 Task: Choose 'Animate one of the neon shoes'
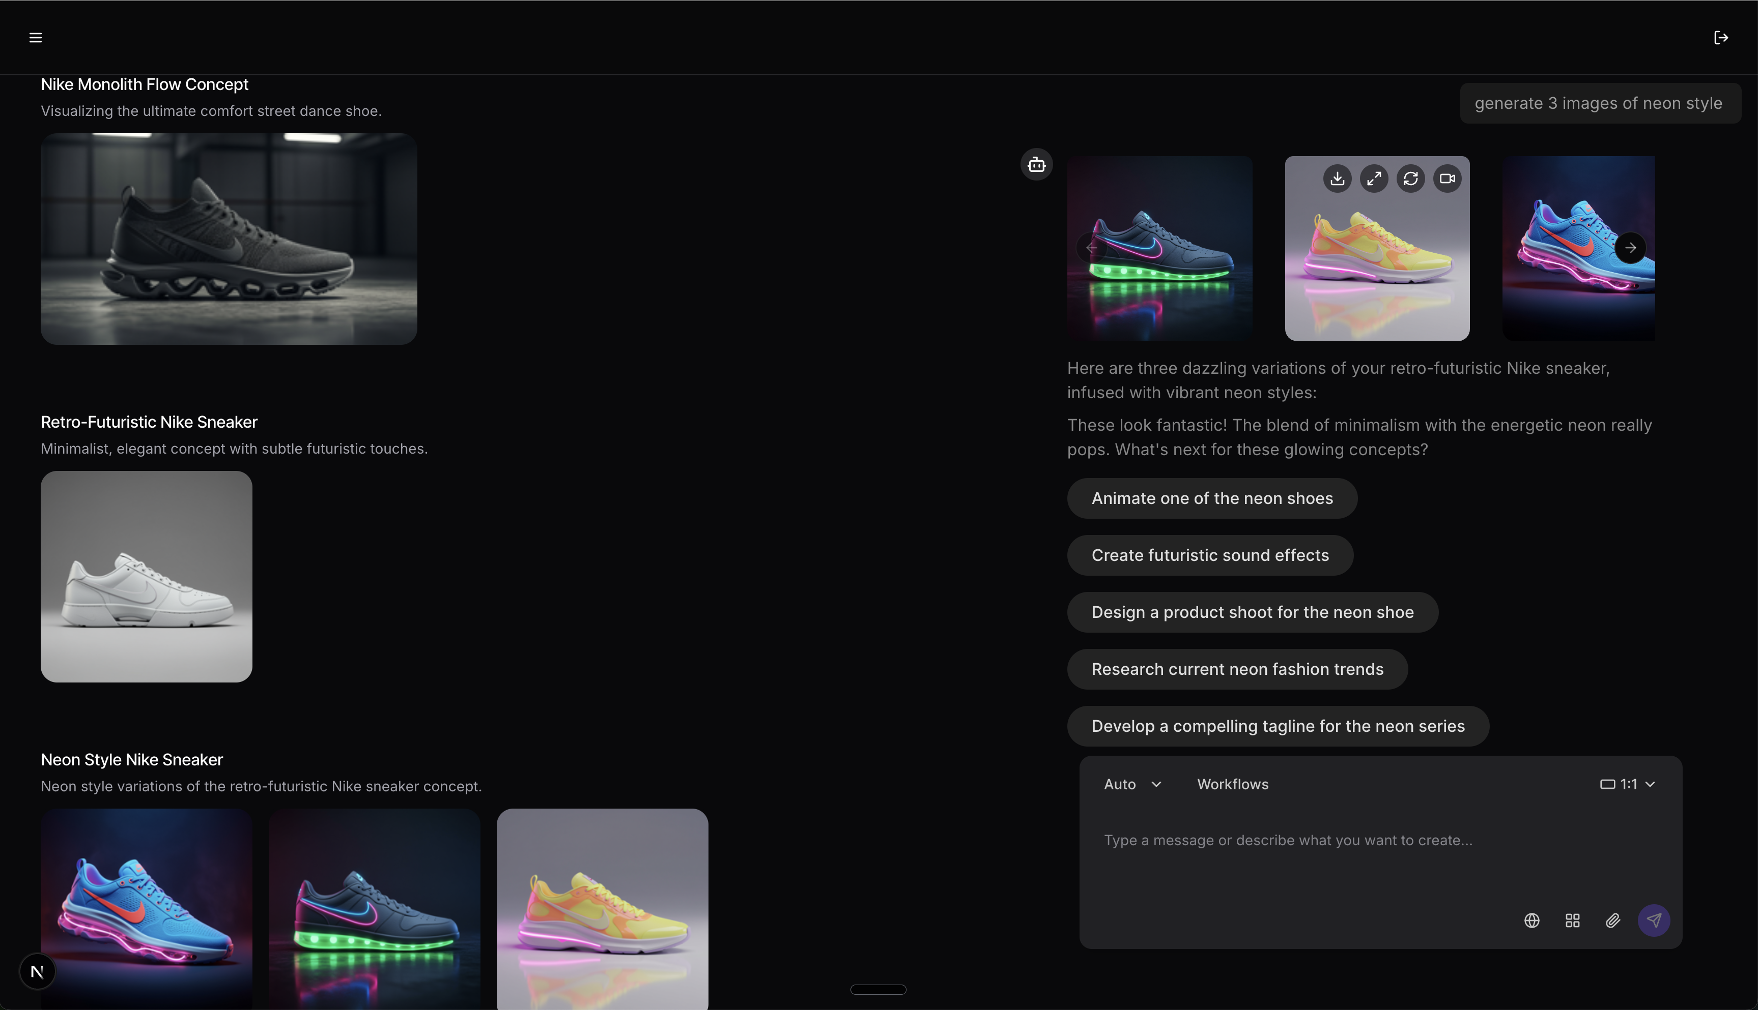coord(1212,498)
